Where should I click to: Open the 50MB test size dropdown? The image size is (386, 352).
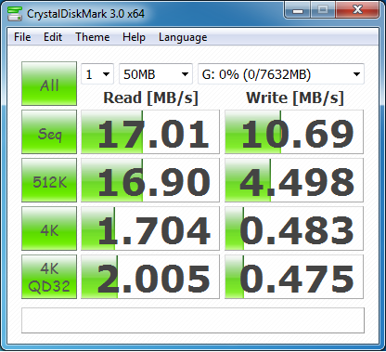tap(156, 74)
